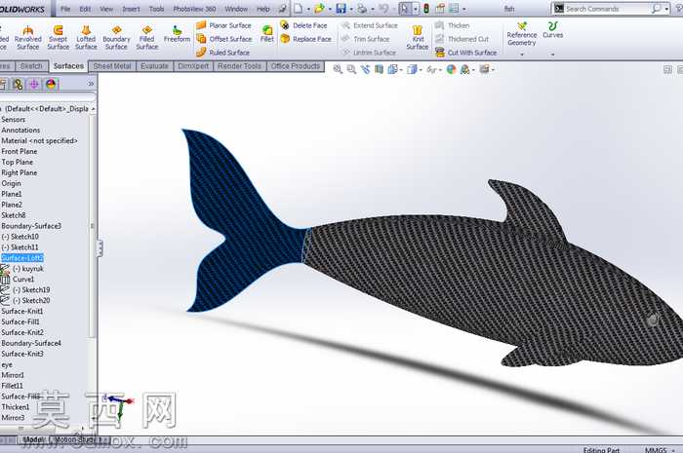The height and width of the screenshot is (453, 683).
Task: Select the kuyruk sketch item
Action: click(x=28, y=269)
